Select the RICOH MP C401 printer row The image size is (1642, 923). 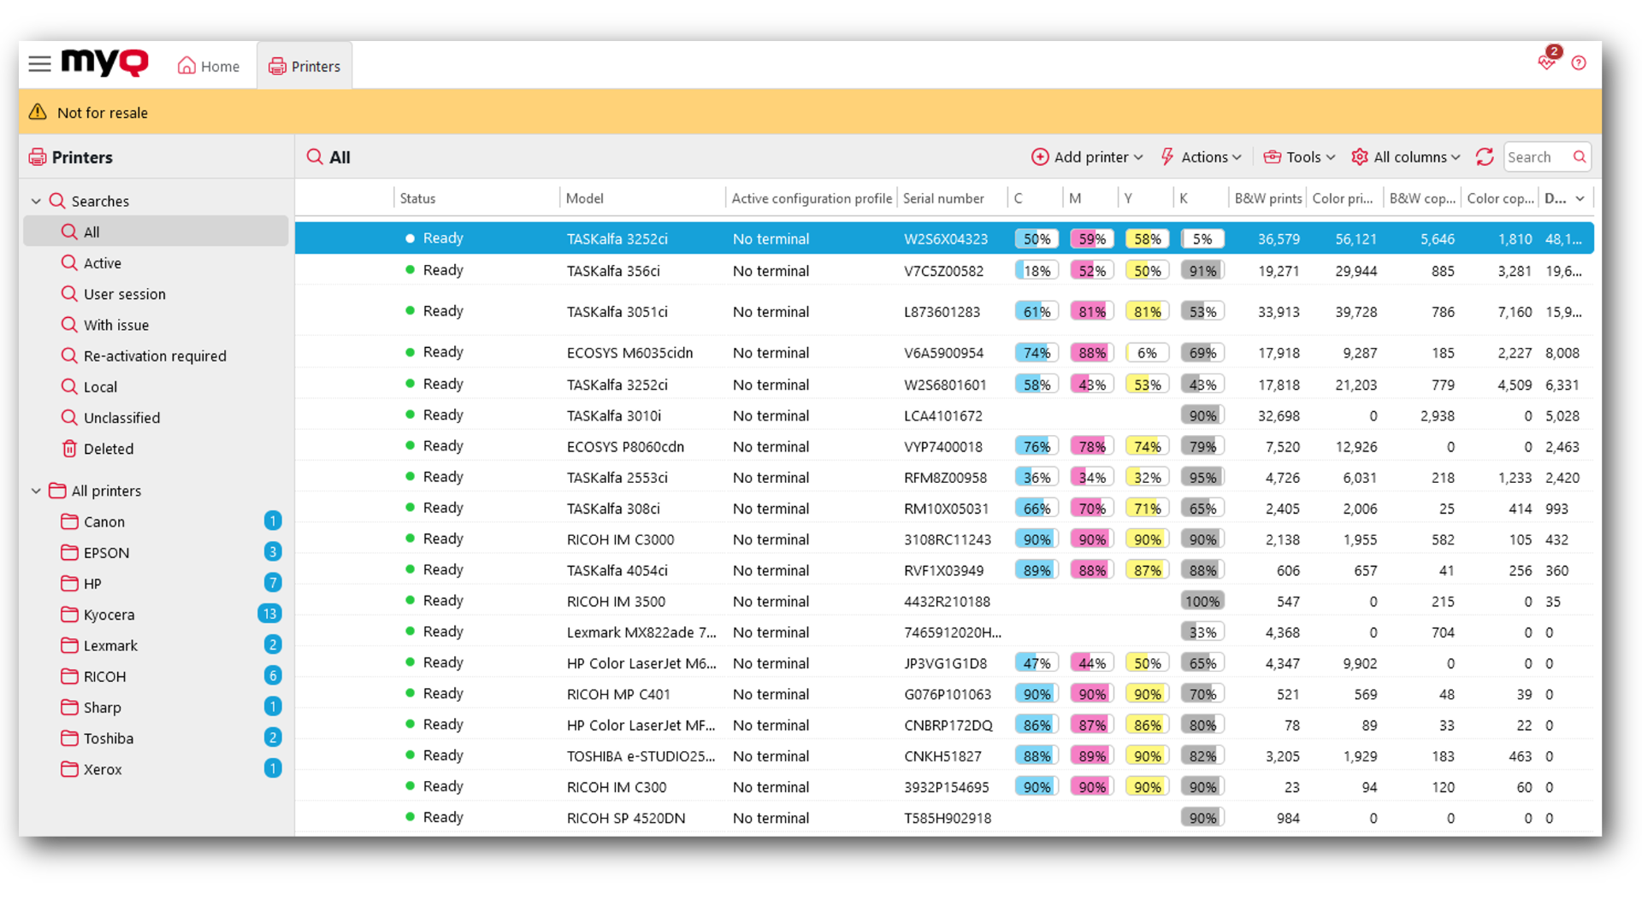pyautogui.click(x=944, y=694)
